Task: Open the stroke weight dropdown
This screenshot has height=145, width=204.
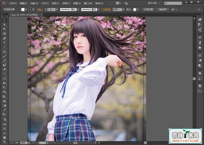Action: pyautogui.click(x=57, y=9)
